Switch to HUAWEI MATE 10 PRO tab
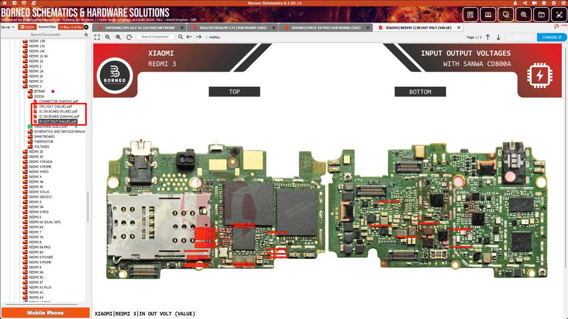This screenshot has height=319, width=568. [x=325, y=28]
